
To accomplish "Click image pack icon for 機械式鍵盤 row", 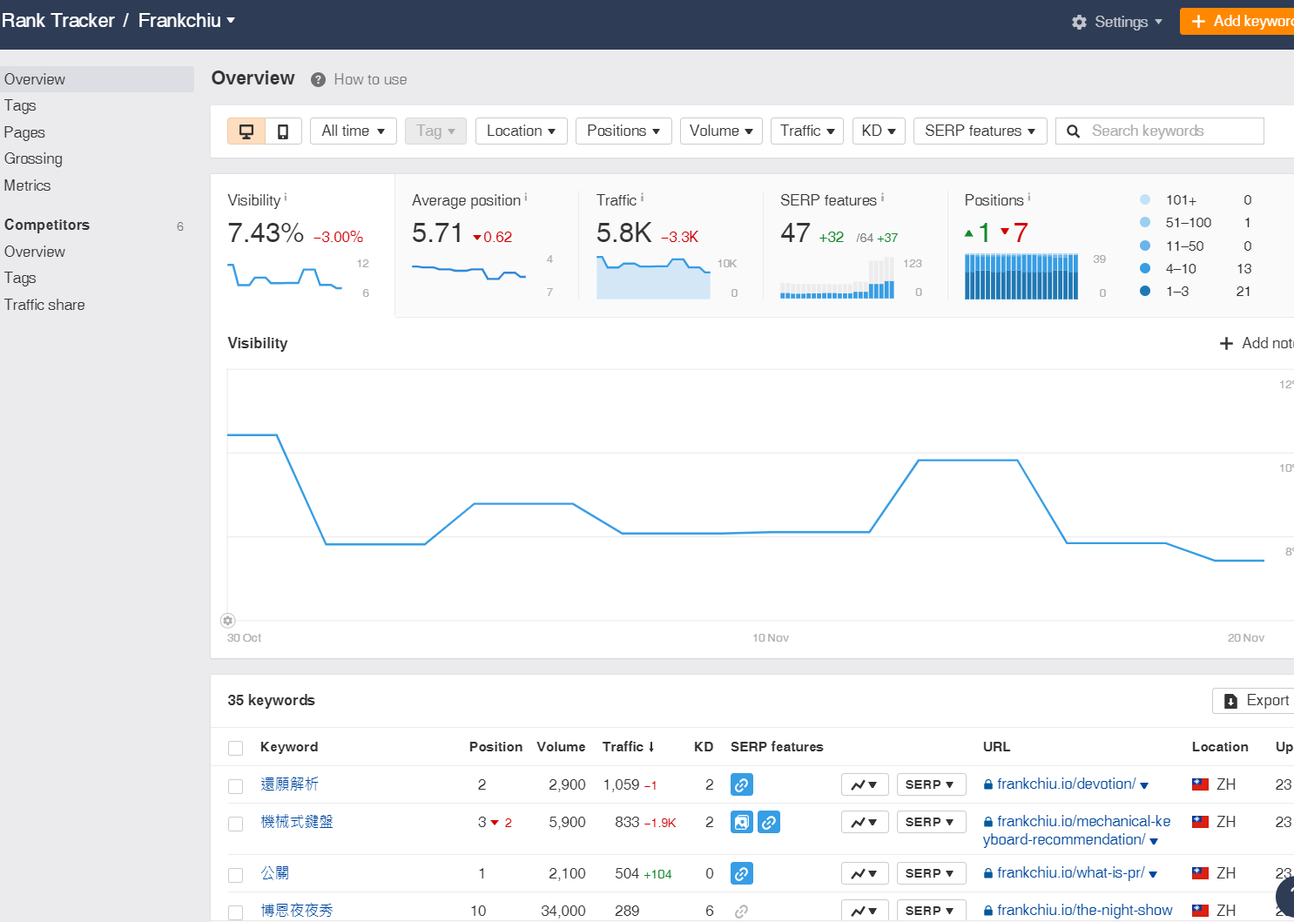I will (x=741, y=822).
